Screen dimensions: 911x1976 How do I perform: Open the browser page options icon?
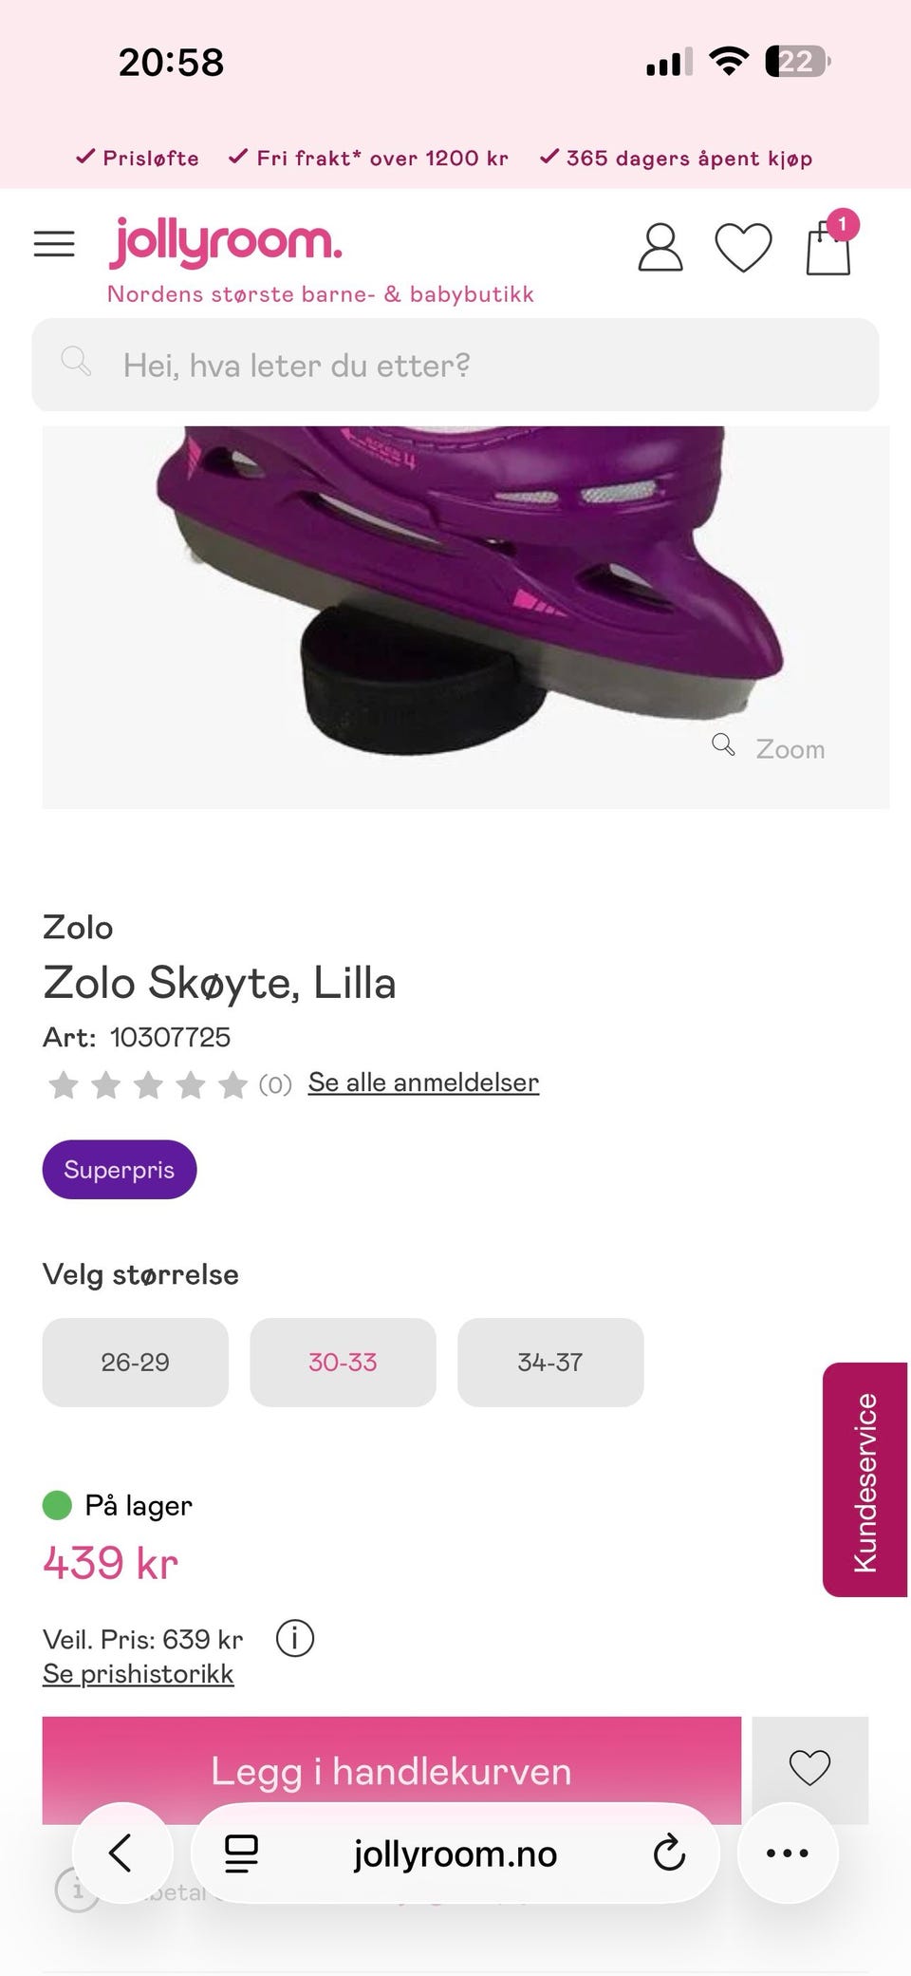tap(241, 1853)
